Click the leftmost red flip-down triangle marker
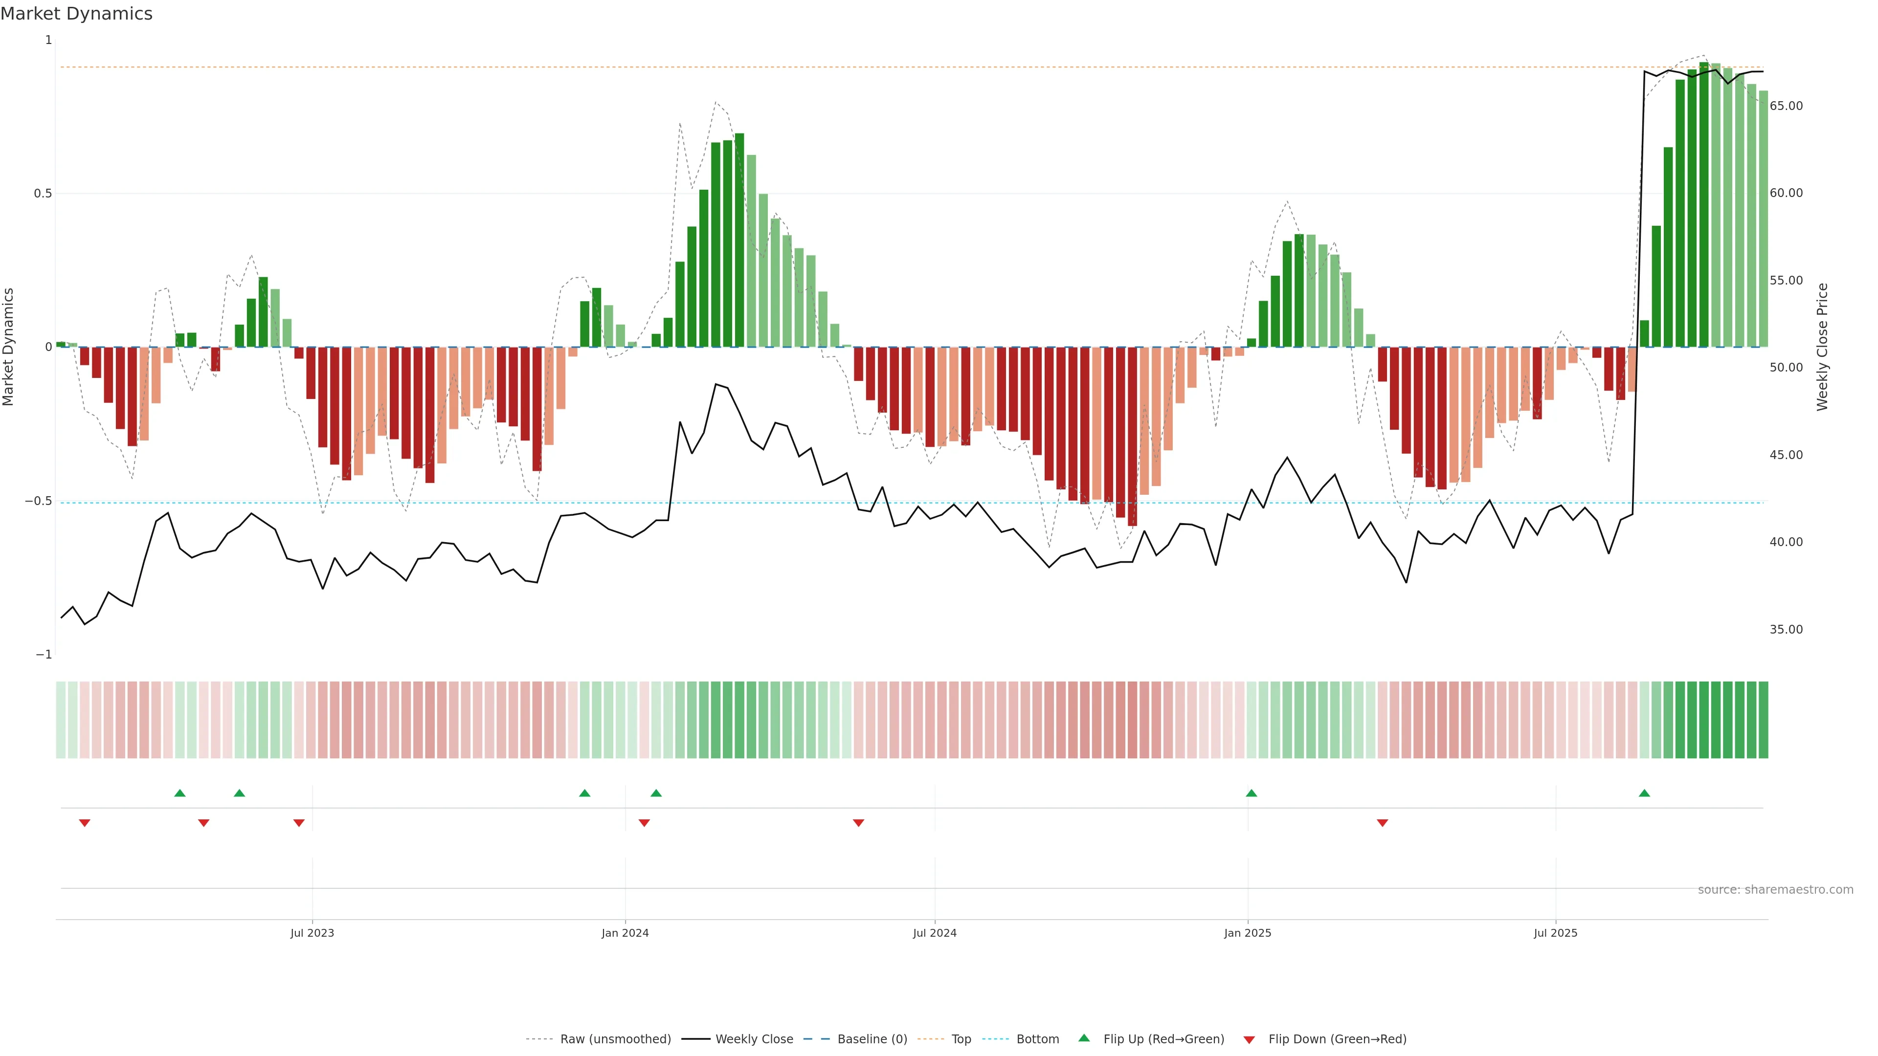This screenshot has width=1878, height=1056. (x=85, y=823)
